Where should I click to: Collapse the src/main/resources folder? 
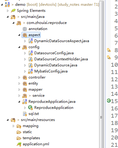click(x=8, y=120)
